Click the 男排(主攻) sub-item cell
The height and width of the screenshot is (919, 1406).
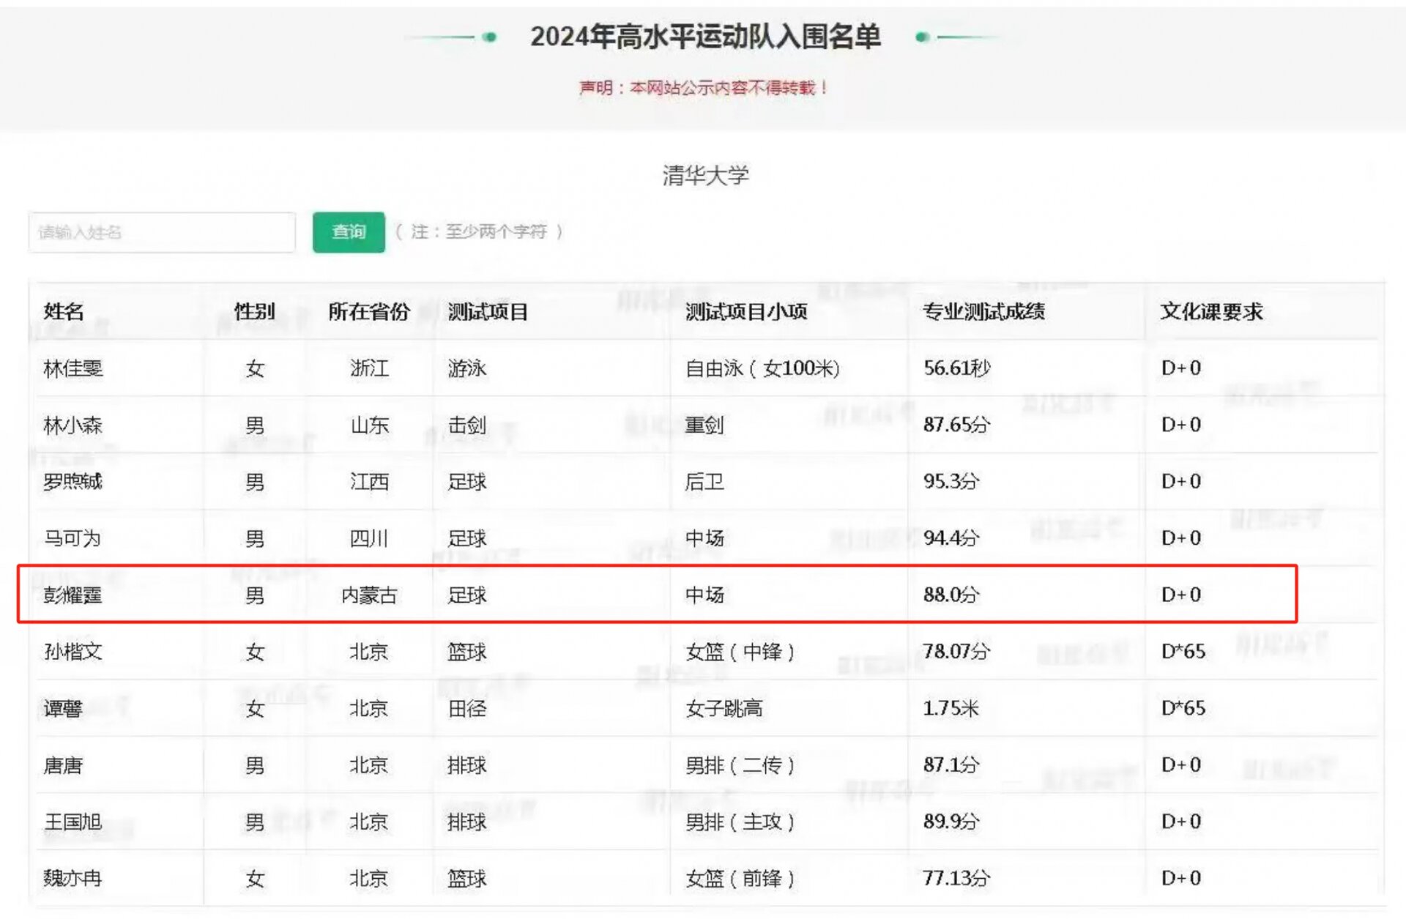pyautogui.click(x=740, y=822)
